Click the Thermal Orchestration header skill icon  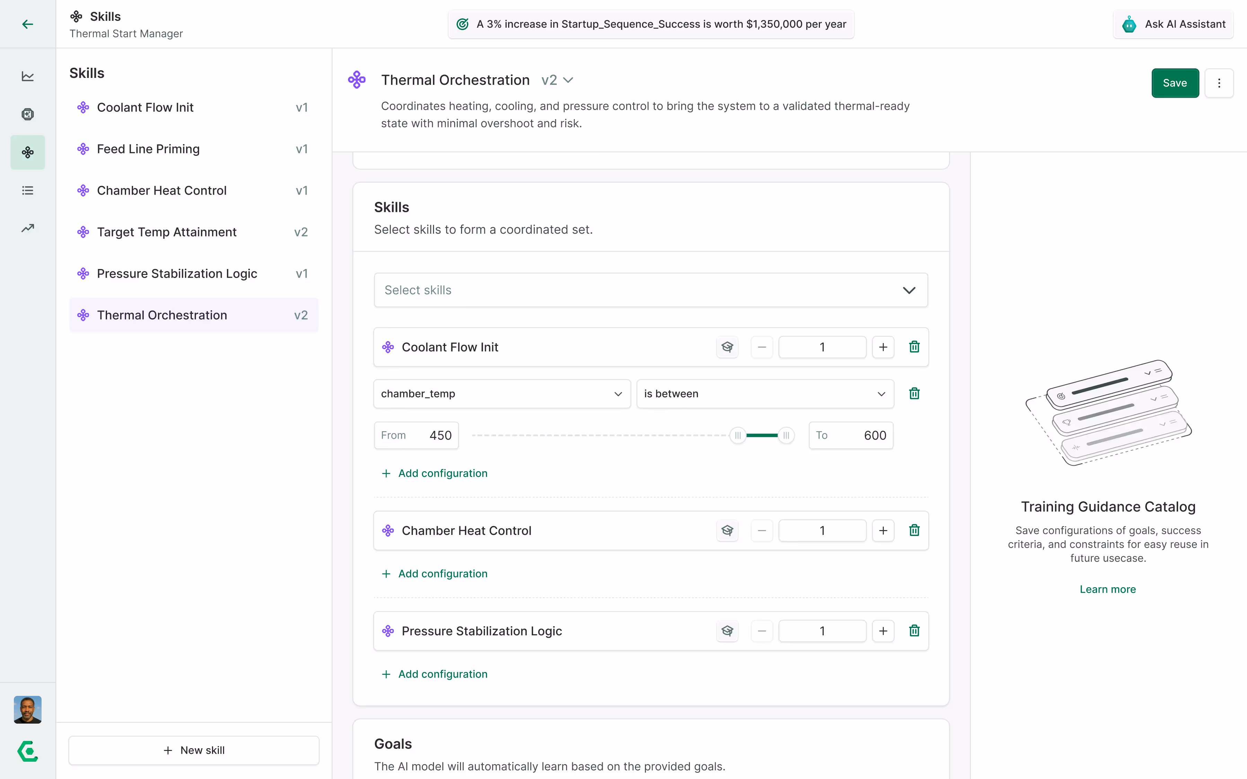pyautogui.click(x=356, y=80)
